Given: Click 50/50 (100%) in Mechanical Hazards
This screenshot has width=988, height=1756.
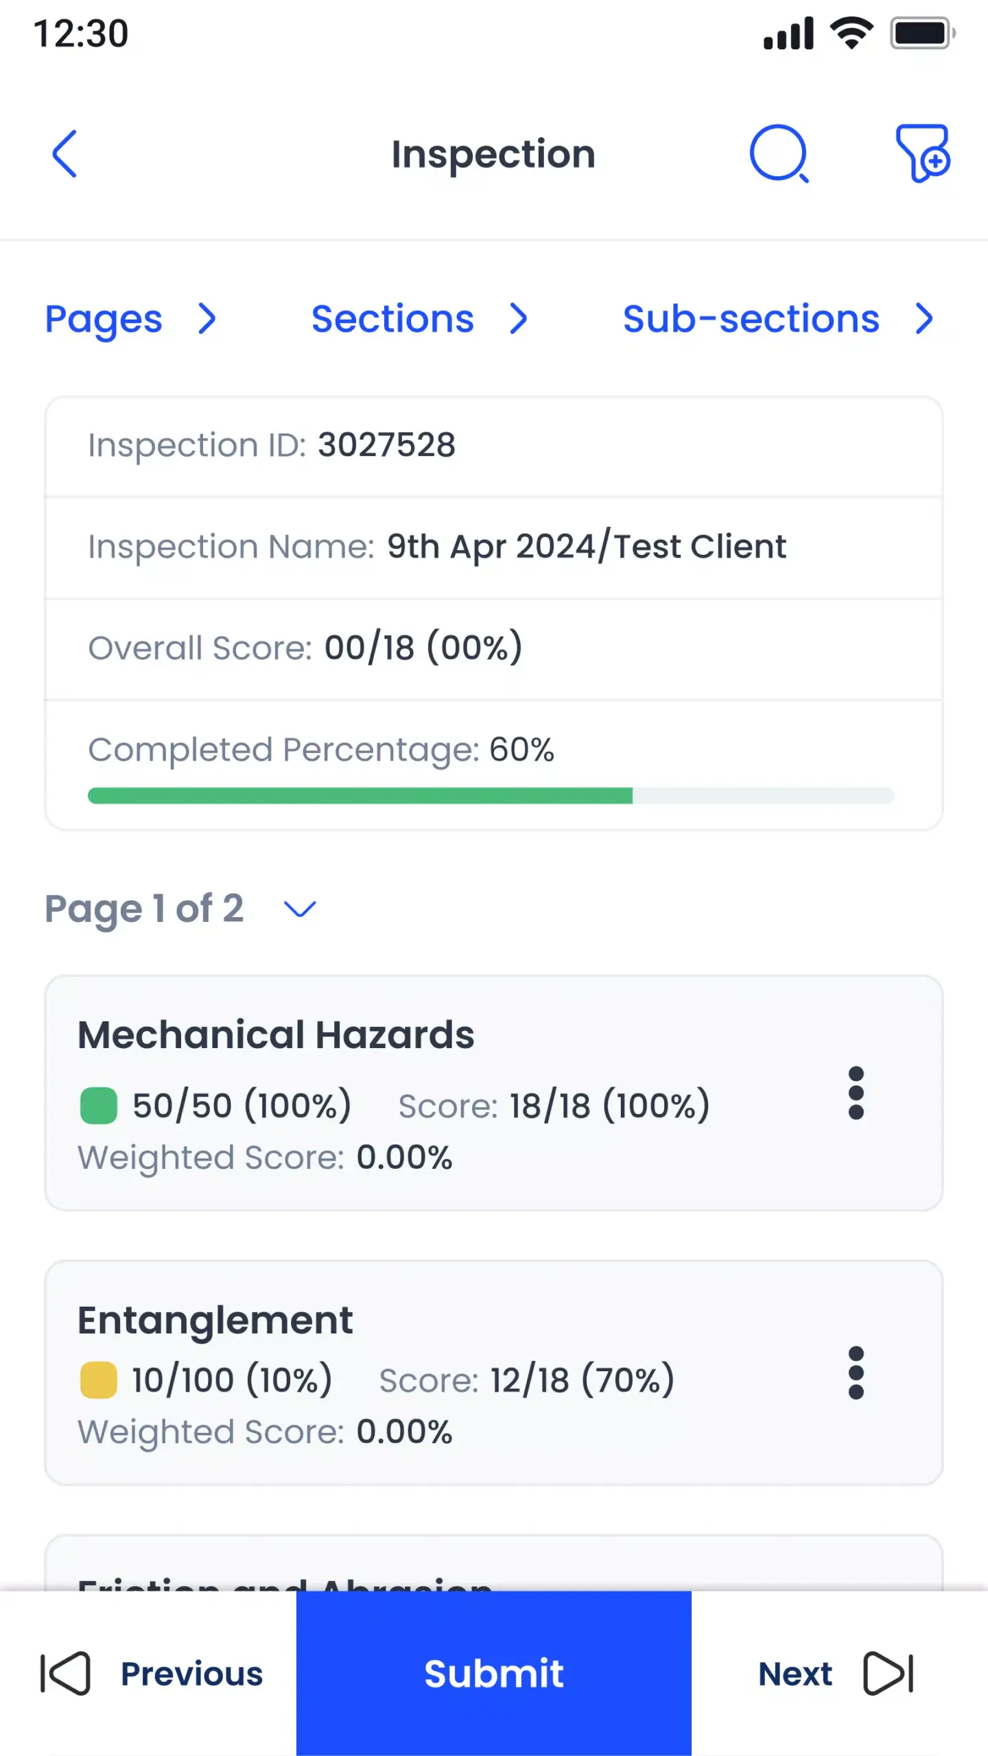Looking at the screenshot, I should (x=242, y=1106).
